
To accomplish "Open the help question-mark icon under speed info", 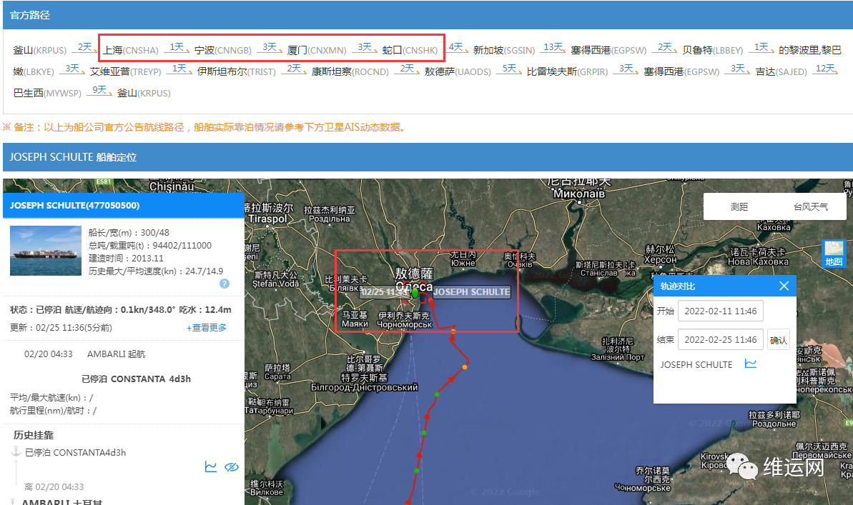I will pos(224,284).
